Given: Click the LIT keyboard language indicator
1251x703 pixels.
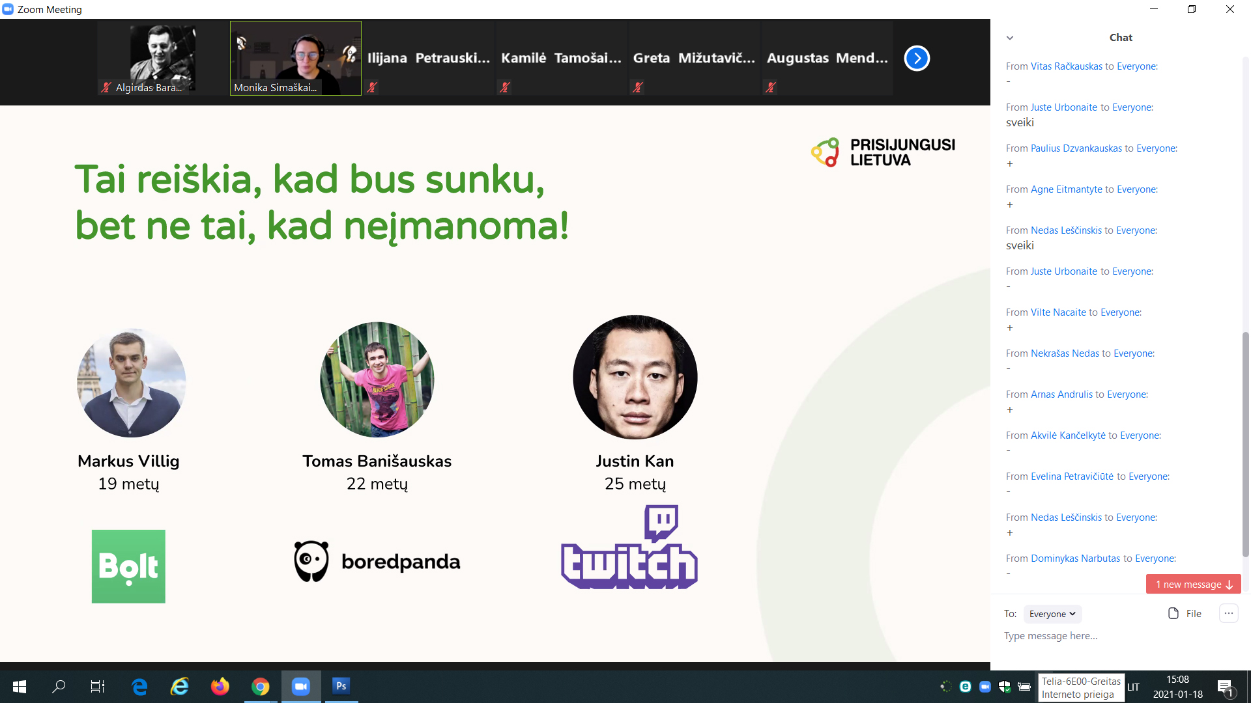Looking at the screenshot, I should 1134,687.
